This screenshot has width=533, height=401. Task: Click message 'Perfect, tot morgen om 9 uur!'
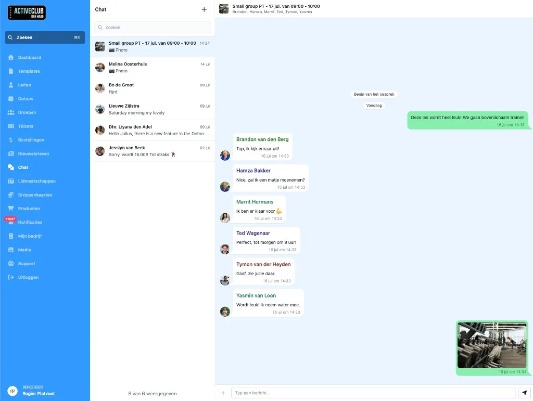click(x=266, y=242)
